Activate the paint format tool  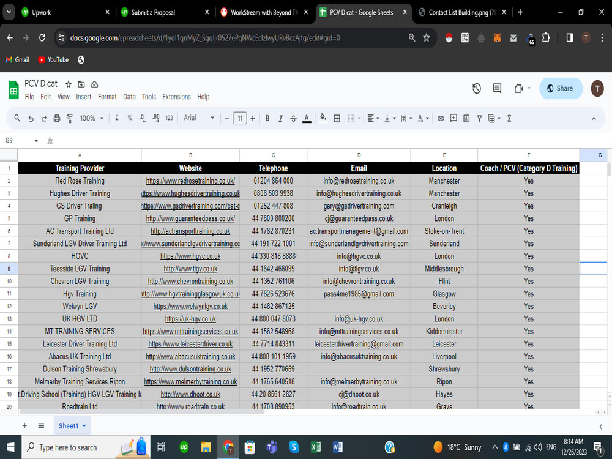pos(70,118)
